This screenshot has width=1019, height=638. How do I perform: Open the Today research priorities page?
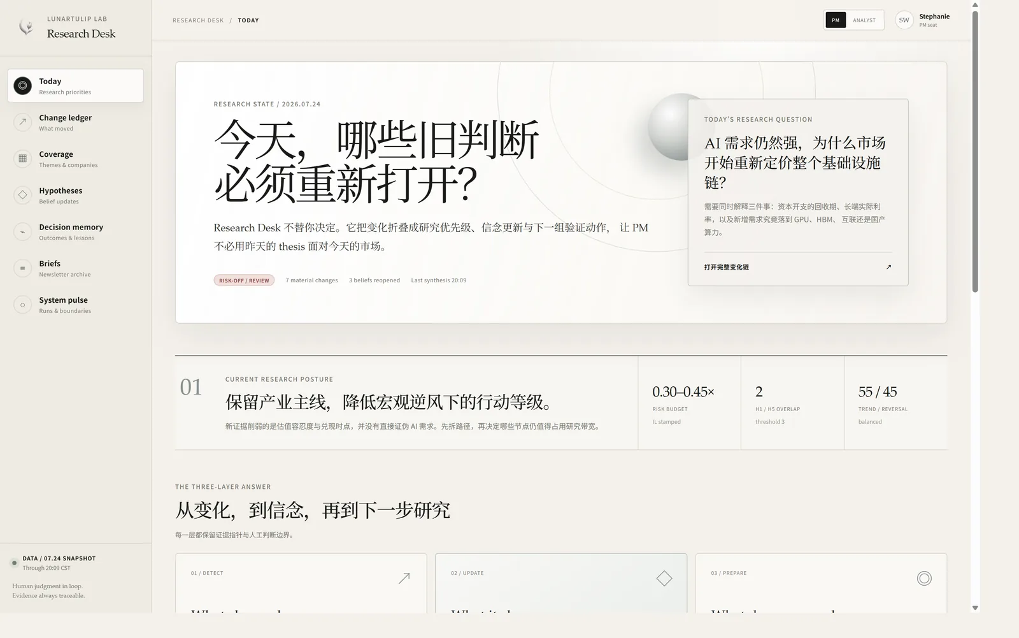76,85
